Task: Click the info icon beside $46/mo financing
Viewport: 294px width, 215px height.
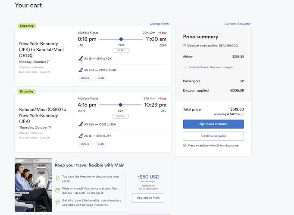Action: click(242, 114)
